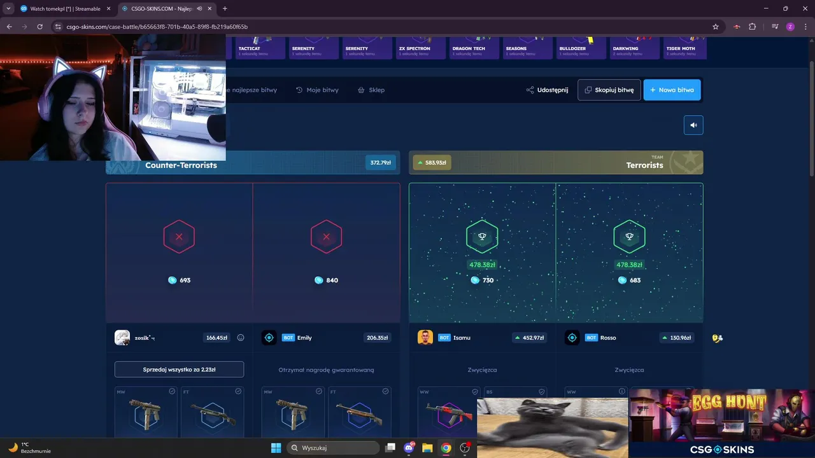
Task: Reload the page
Action: pos(39,27)
